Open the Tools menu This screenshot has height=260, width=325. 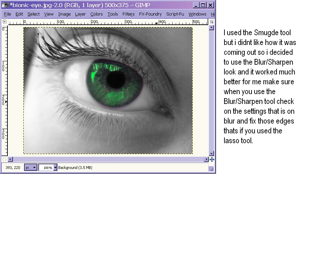(x=113, y=14)
